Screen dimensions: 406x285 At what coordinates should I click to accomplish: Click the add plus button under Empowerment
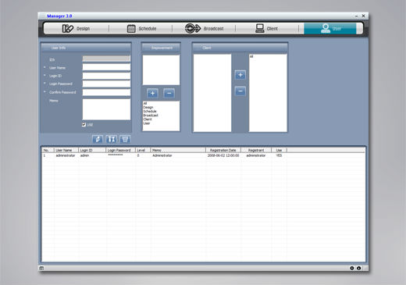point(152,93)
